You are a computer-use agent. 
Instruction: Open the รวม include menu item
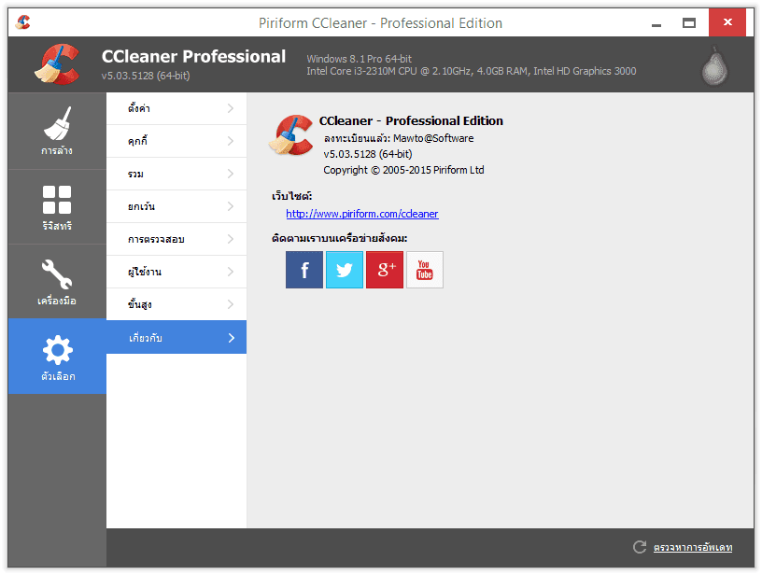pos(176,174)
